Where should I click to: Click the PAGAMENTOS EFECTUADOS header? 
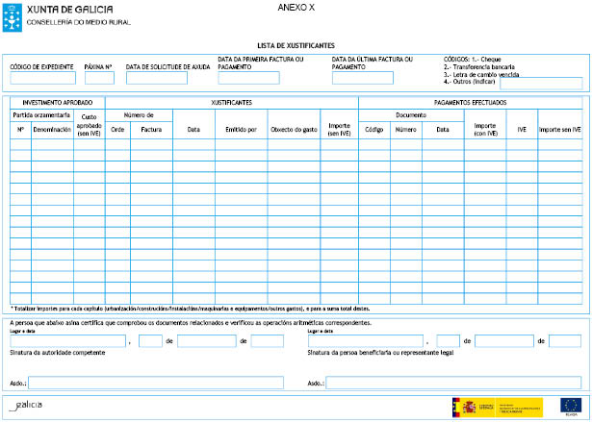point(470,103)
